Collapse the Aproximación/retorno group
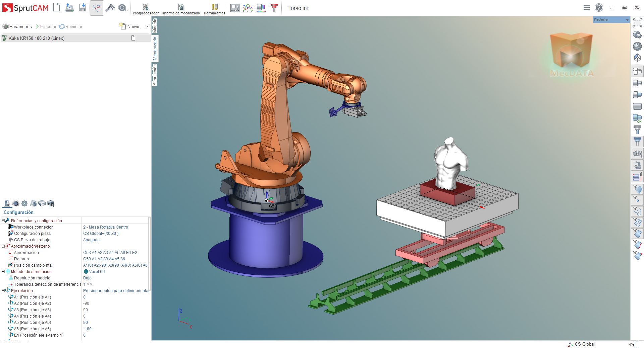 [x=3, y=246]
